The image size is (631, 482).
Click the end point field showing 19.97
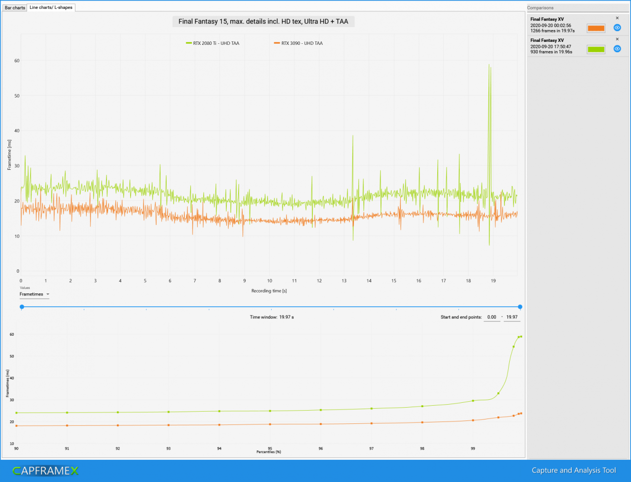[x=512, y=318]
